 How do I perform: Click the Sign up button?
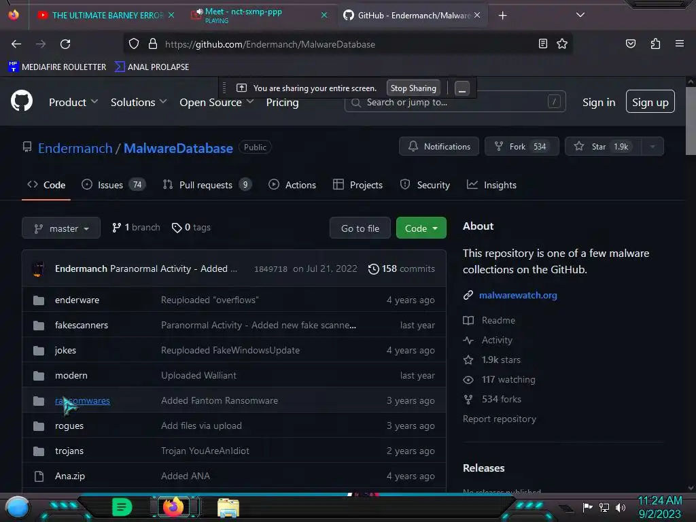(x=650, y=102)
